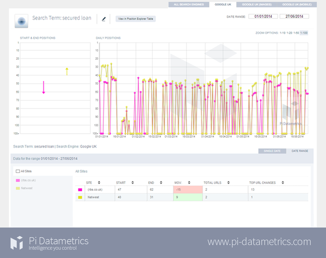Click the yellow Natwest swatch in table row
The image size is (326, 258).
coord(81,197)
